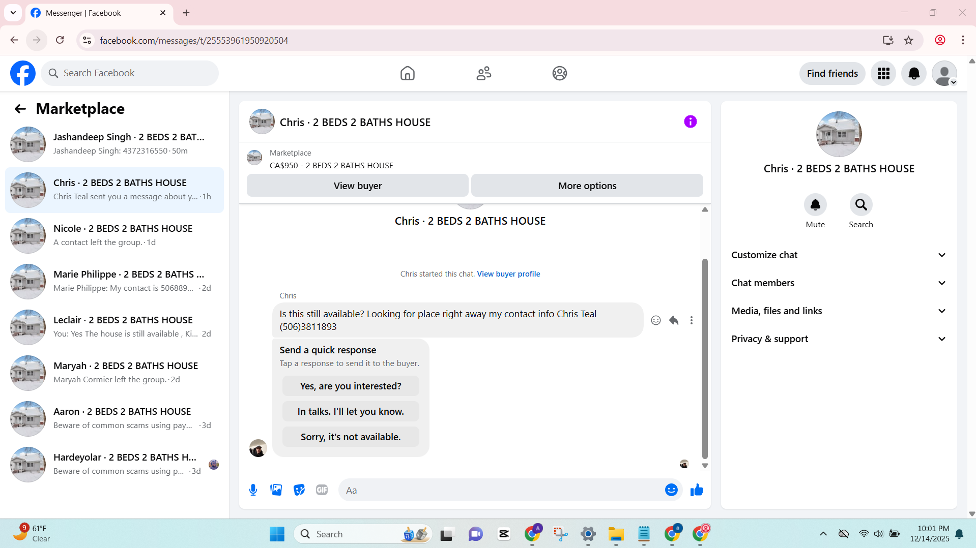This screenshot has width=976, height=548.
Task: Click chat scroll-down arrow
Action: click(x=705, y=466)
